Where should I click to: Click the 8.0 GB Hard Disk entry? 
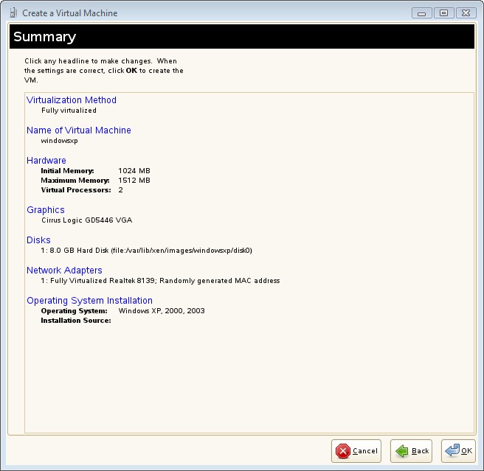[x=147, y=251]
